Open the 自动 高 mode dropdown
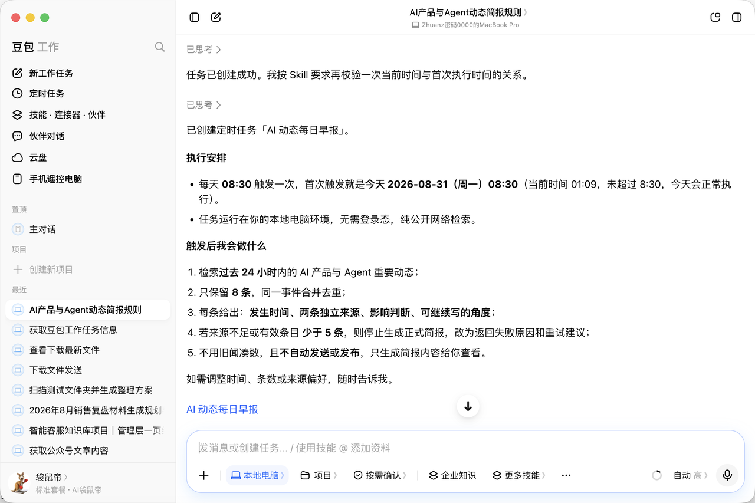This screenshot has height=503, width=755. 691,475
